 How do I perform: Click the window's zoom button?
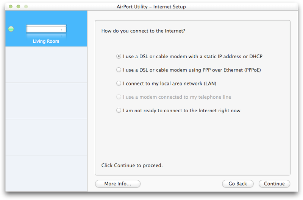26,7
